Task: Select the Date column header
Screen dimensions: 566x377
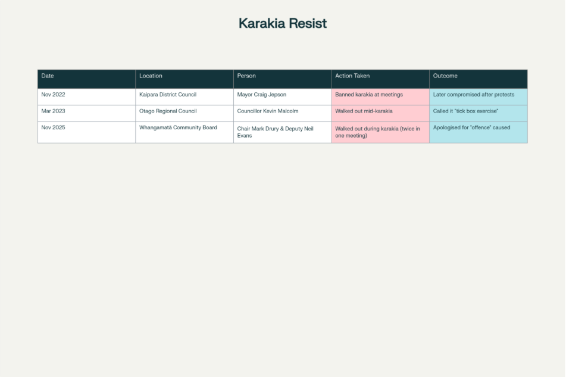Action: (x=86, y=76)
